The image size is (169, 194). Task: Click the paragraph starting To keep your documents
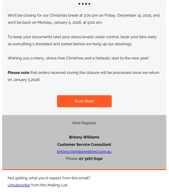[82, 37]
